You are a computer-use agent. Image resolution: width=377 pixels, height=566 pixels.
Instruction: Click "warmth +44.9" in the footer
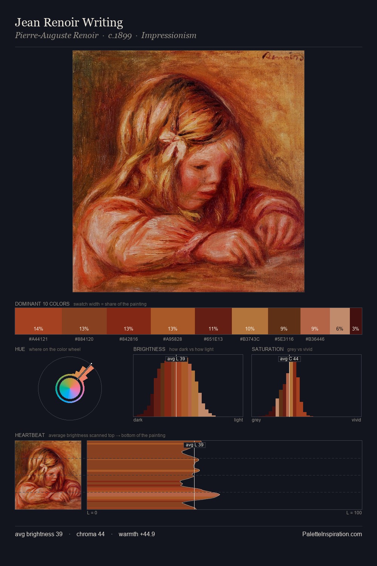(x=137, y=534)
